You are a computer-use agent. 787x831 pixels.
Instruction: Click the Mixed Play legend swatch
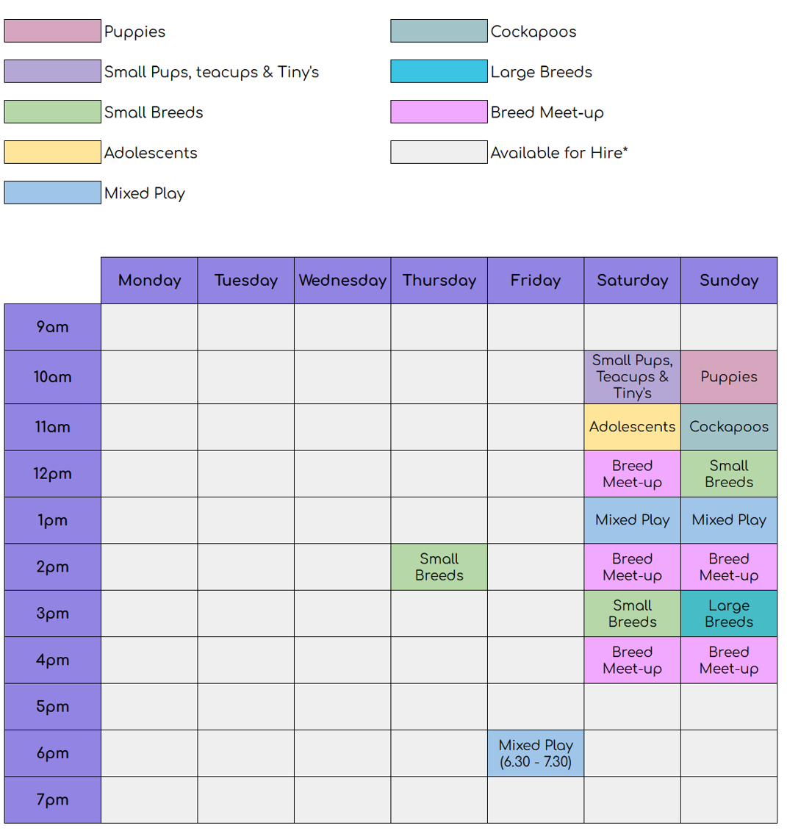click(52, 193)
